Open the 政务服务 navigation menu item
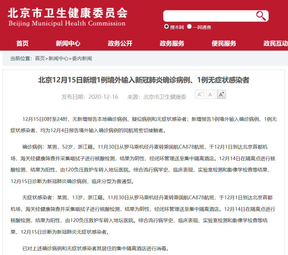 point(172,43)
